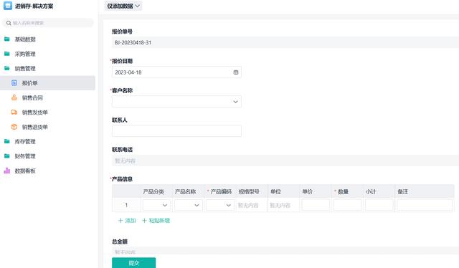Screen dimensions: 459x268
Task: Click the 单价 input in row 1
Action: click(316, 205)
